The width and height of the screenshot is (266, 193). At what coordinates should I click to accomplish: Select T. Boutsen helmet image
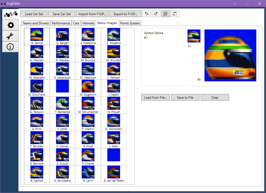tap(37, 138)
